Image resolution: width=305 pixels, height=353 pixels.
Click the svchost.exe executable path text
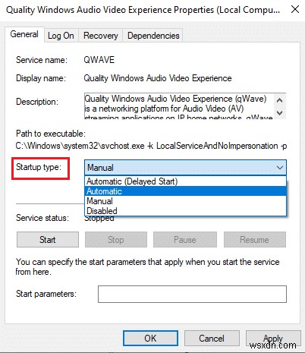[151, 146]
